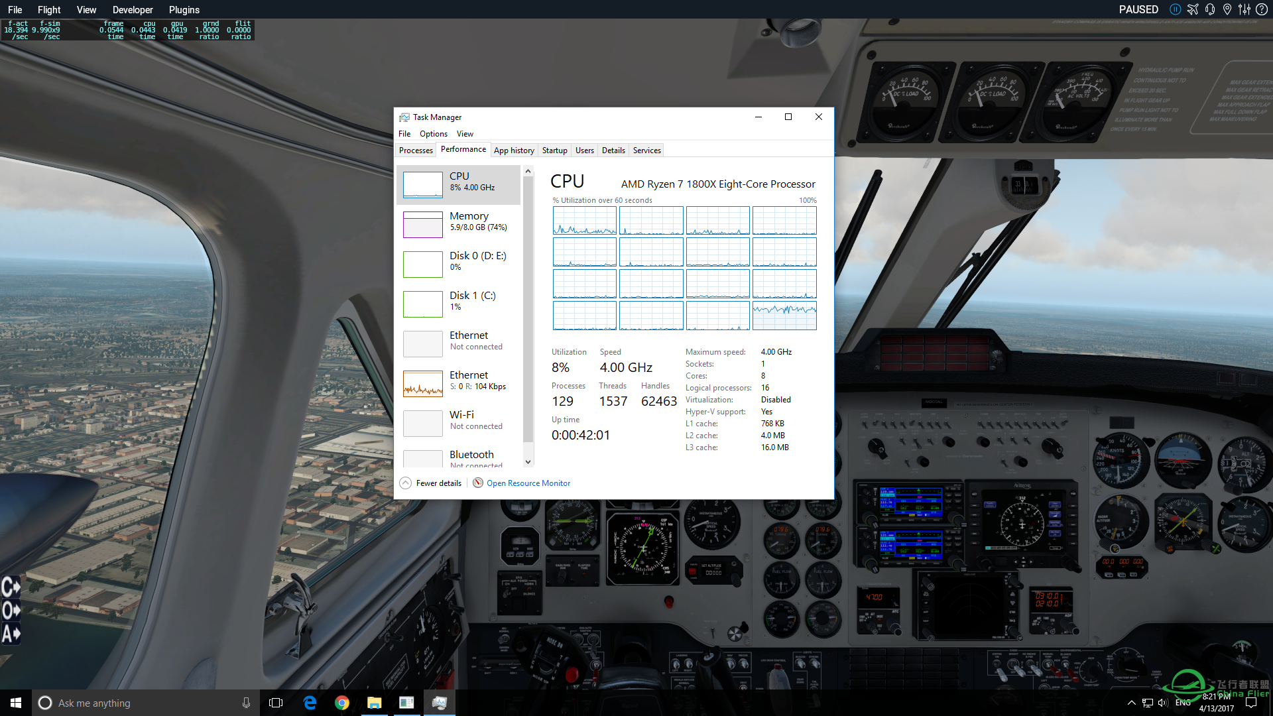Open the ATC headset icon

[x=1210, y=9]
